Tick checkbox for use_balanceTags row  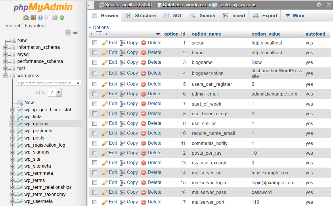[95, 114]
